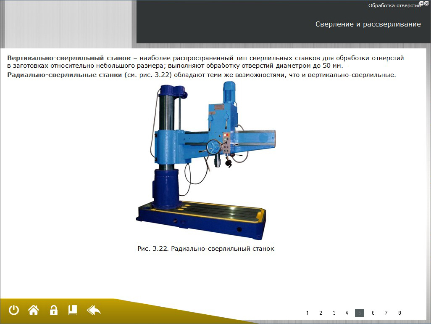The width and height of the screenshot is (431, 324).
Task: Minimize the course window
Action: (x=421, y=3)
